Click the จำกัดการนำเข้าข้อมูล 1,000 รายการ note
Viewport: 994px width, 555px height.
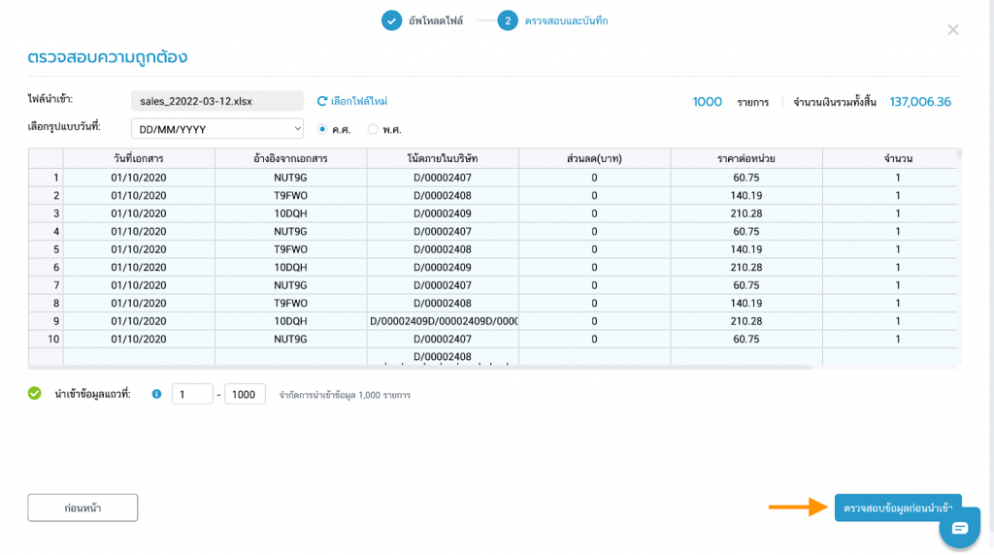[x=345, y=395]
